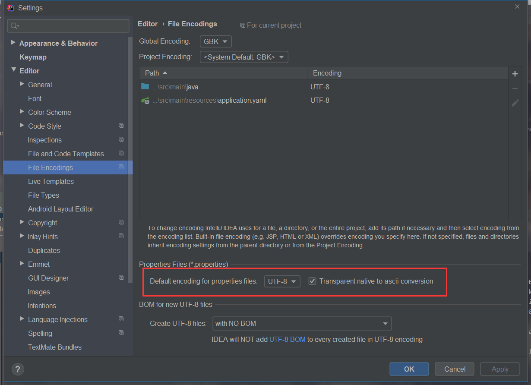This screenshot has width=531, height=385.
Task: Open the Global Encoding GBK dropdown
Action: click(216, 41)
